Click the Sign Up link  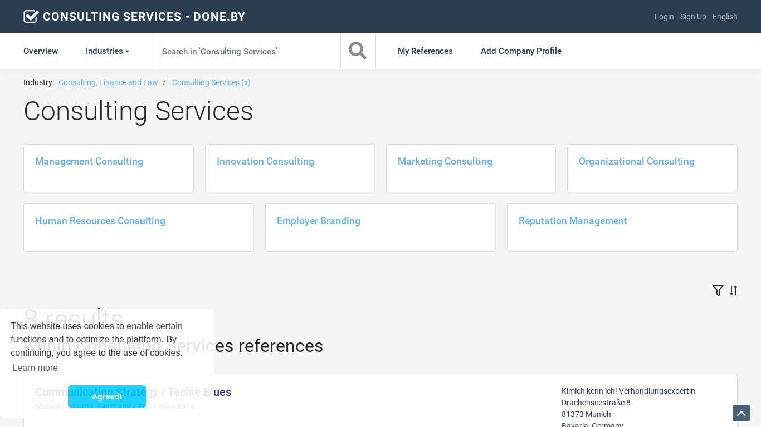pos(693,17)
